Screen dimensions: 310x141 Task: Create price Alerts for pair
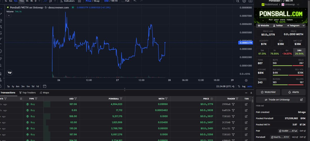pos(293,92)
